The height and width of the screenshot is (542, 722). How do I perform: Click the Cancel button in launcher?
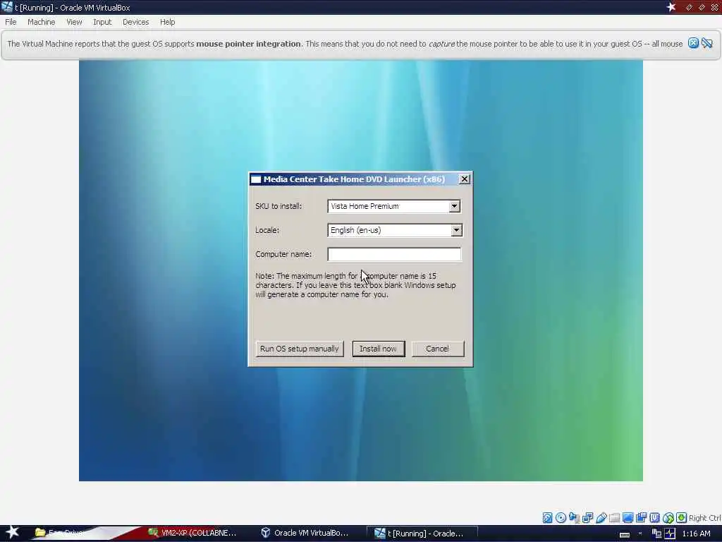click(437, 349)
